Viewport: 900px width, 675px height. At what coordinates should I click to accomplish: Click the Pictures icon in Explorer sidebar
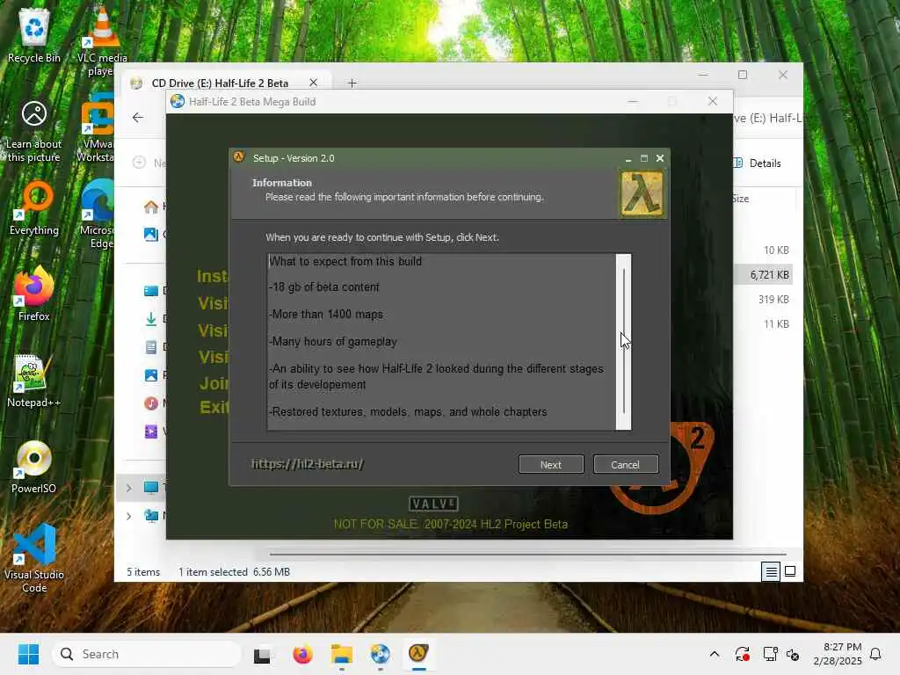[x=151, y=375]
